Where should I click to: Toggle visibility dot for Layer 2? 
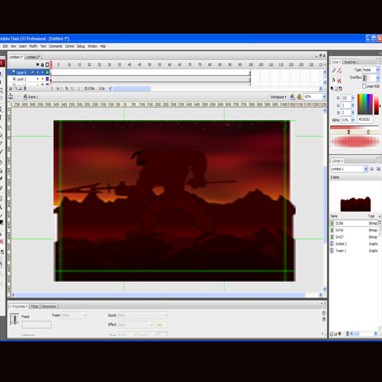[x=38, y=79]
